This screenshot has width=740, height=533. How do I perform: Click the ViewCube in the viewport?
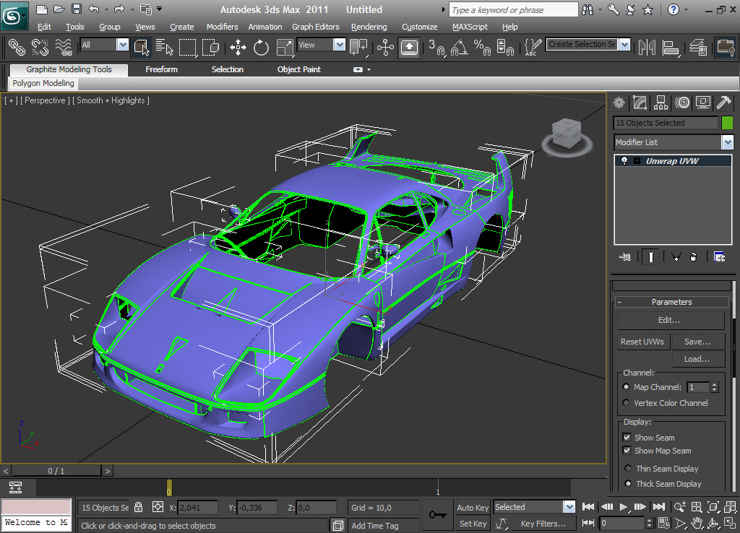[x=567, y=133]
